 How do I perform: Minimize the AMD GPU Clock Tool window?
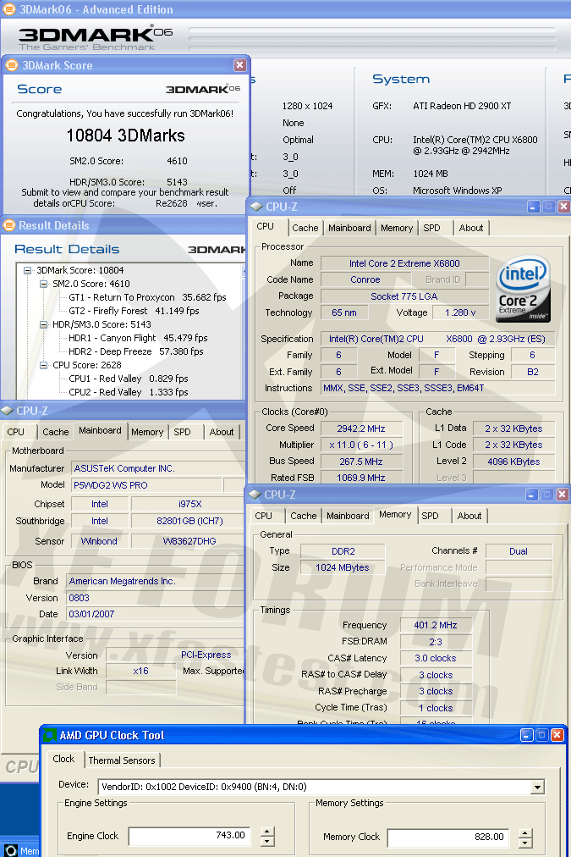pos(526,735)
